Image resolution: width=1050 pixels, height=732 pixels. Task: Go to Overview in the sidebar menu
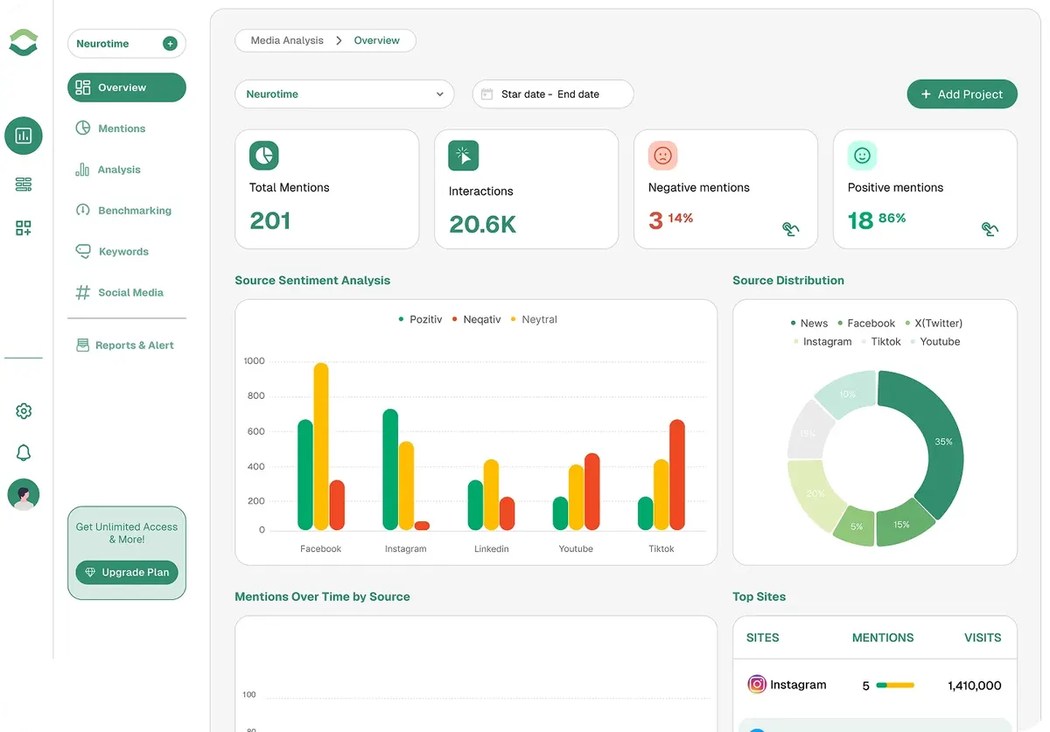click(x=127, y=87)
